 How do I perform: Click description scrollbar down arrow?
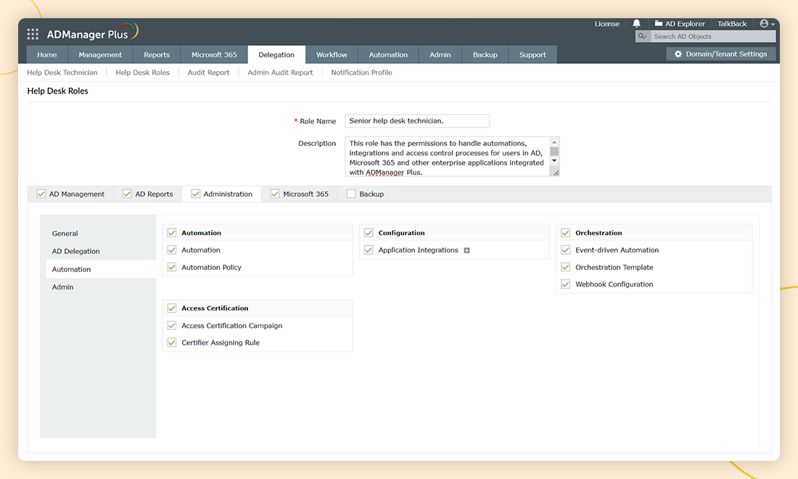pos(554,160)
